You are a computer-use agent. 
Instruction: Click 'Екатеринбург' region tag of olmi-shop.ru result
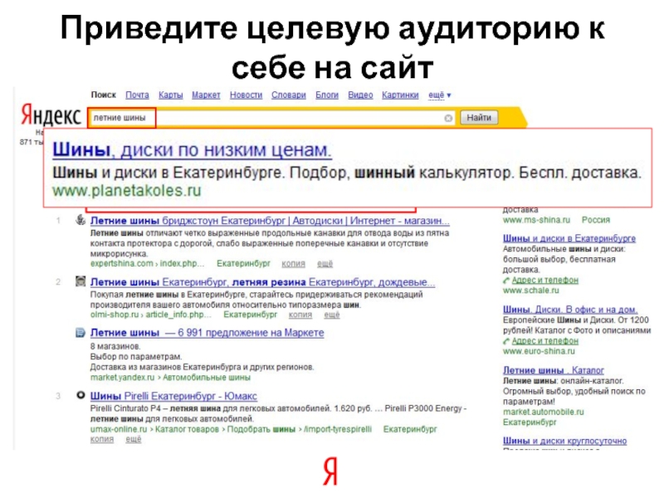tap(251, 315)
